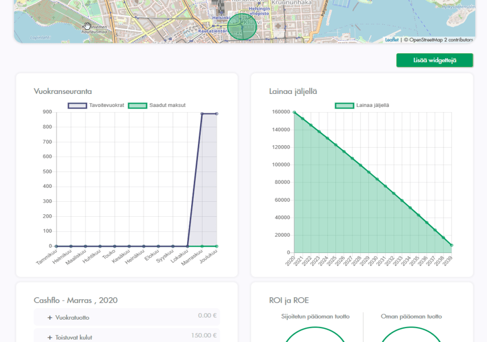Screen dimensions: 487x342
Task: Click the Tavoitevuokrat purple legend swatch
Action: (x=77, y=105)
